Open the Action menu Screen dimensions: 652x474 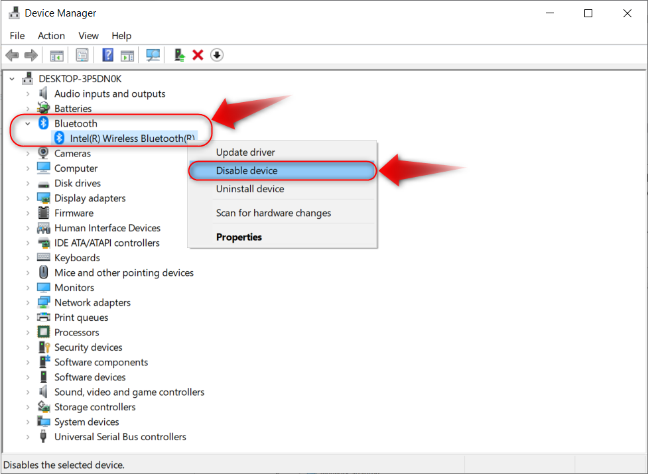[51, 36]
